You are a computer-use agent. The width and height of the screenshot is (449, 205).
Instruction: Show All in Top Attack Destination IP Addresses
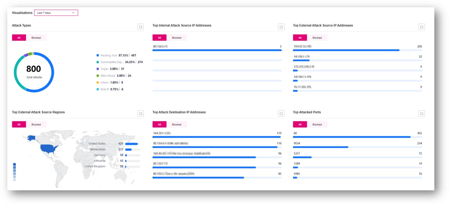point(159,124)
